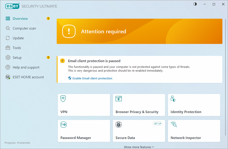
Task: Click 'Email client protection is paused' heading
Action: tap(94, 61)
